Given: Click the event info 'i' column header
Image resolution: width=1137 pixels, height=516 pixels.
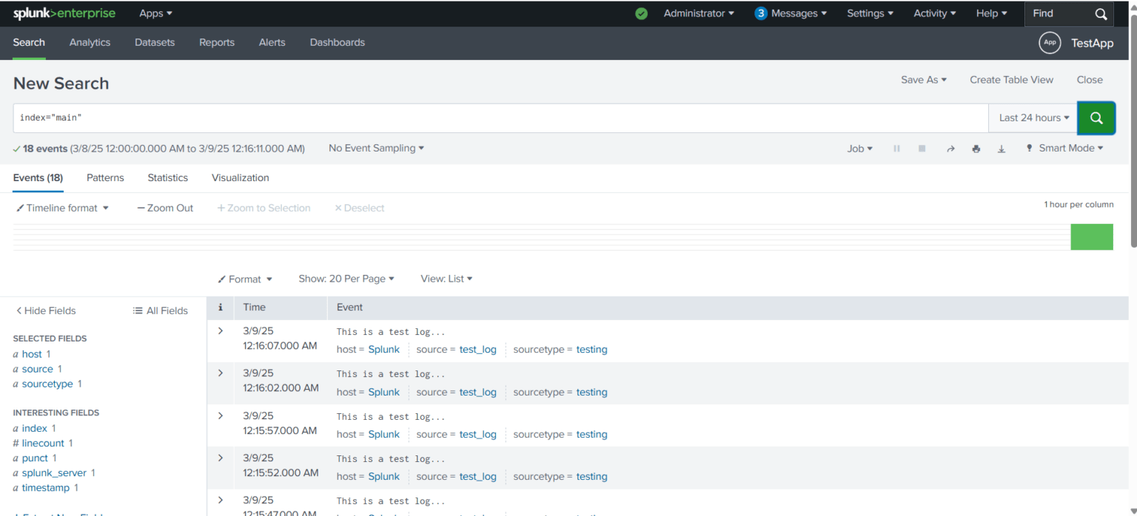Looking at the screenshot, I should point(220,308).
